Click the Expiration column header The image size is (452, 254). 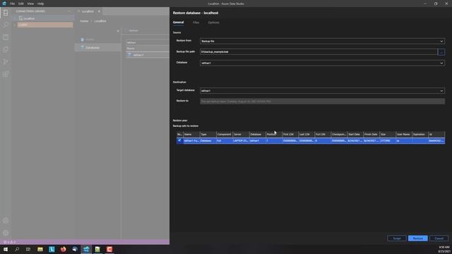pos(420,134)
